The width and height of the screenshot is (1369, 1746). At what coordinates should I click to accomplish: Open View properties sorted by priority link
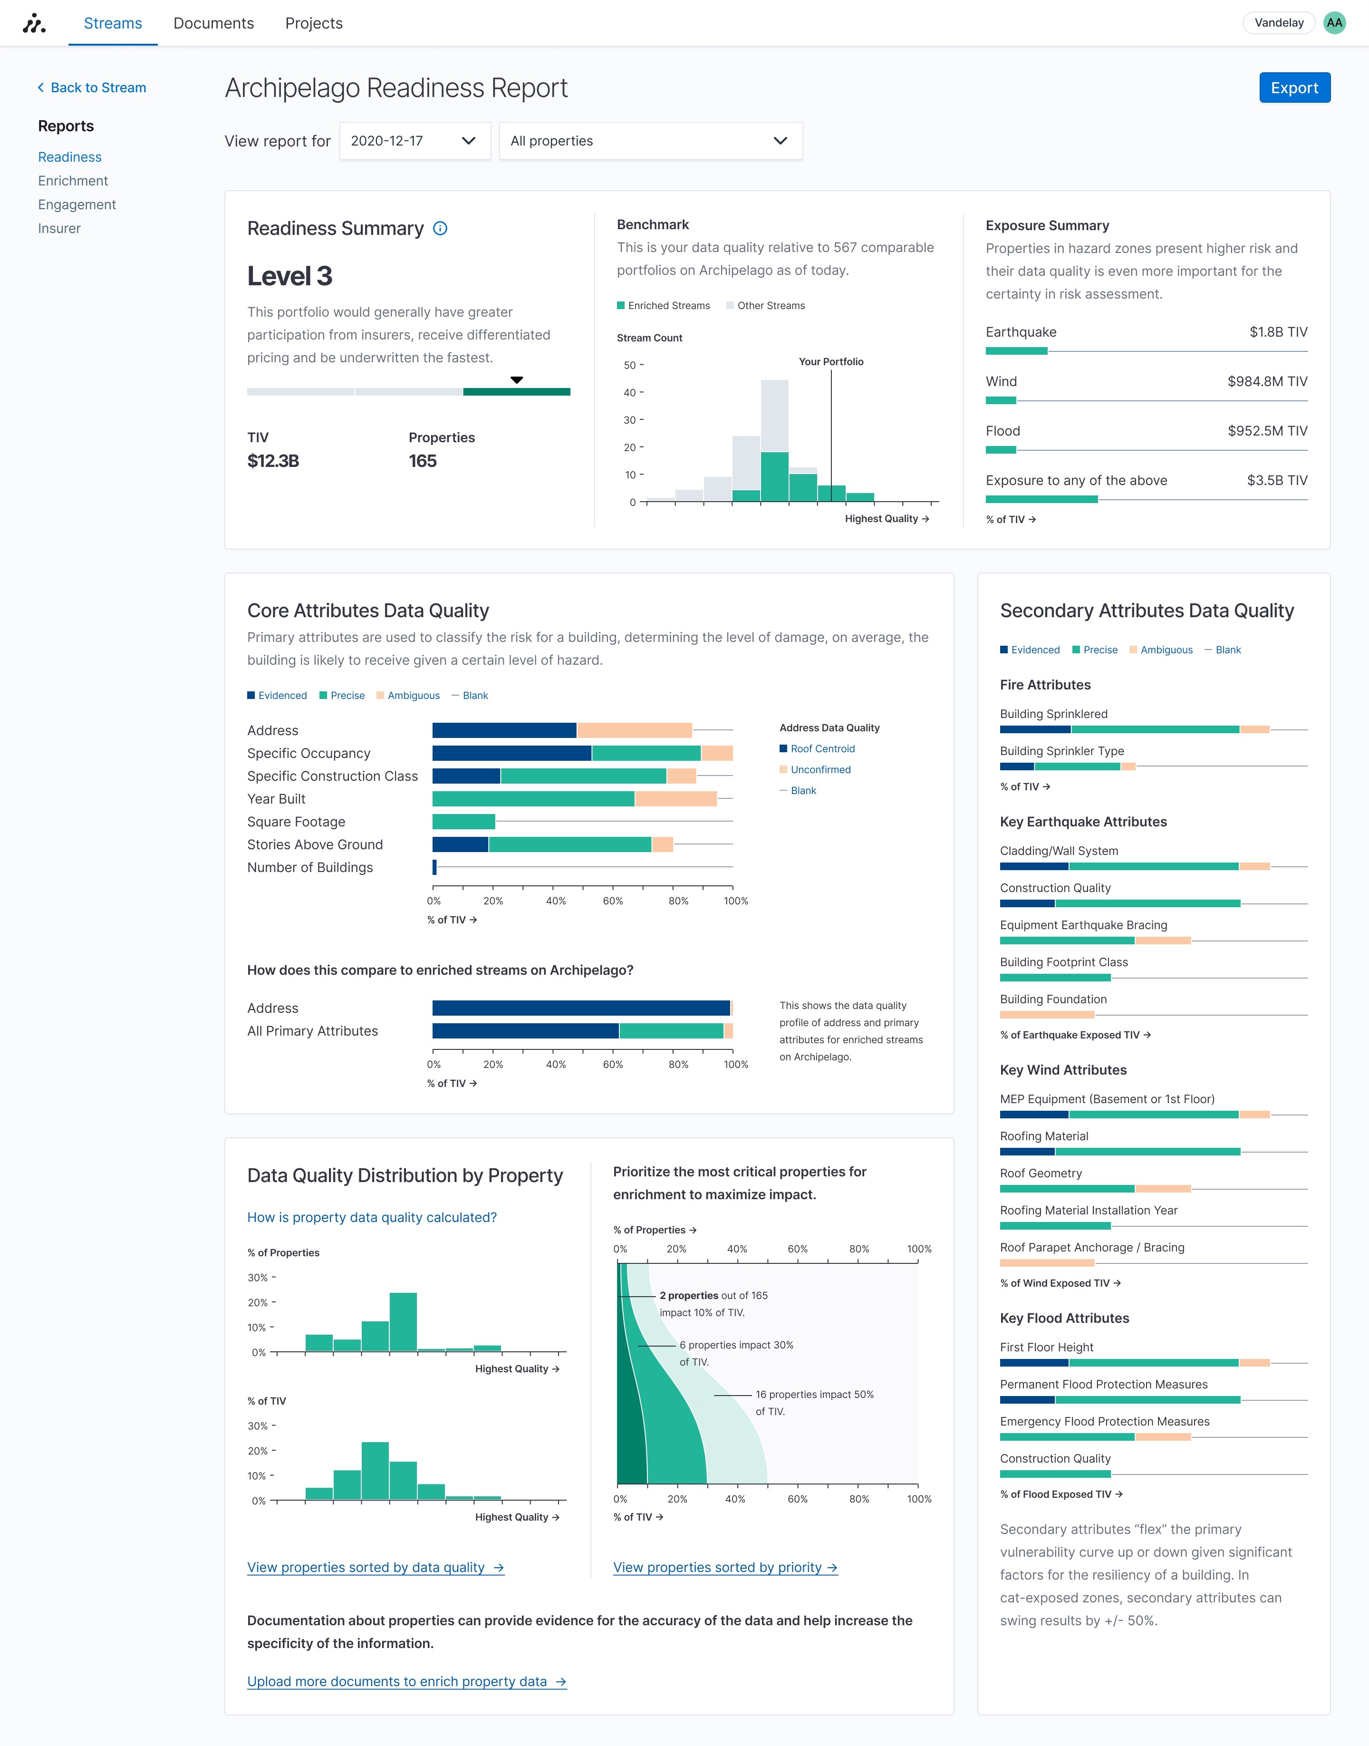(x=724, y=1567)
